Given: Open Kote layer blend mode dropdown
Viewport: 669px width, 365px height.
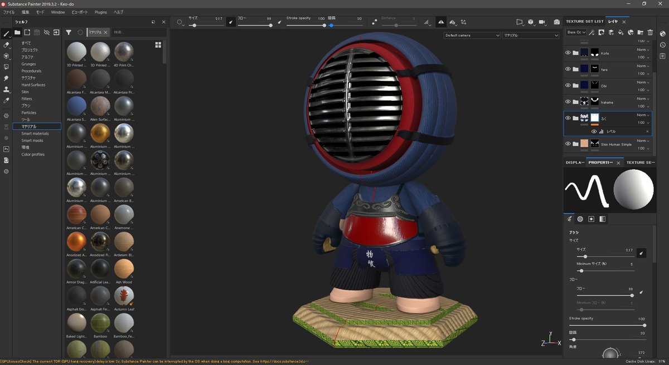Looking at the screenshot, I should pos(643,50).
